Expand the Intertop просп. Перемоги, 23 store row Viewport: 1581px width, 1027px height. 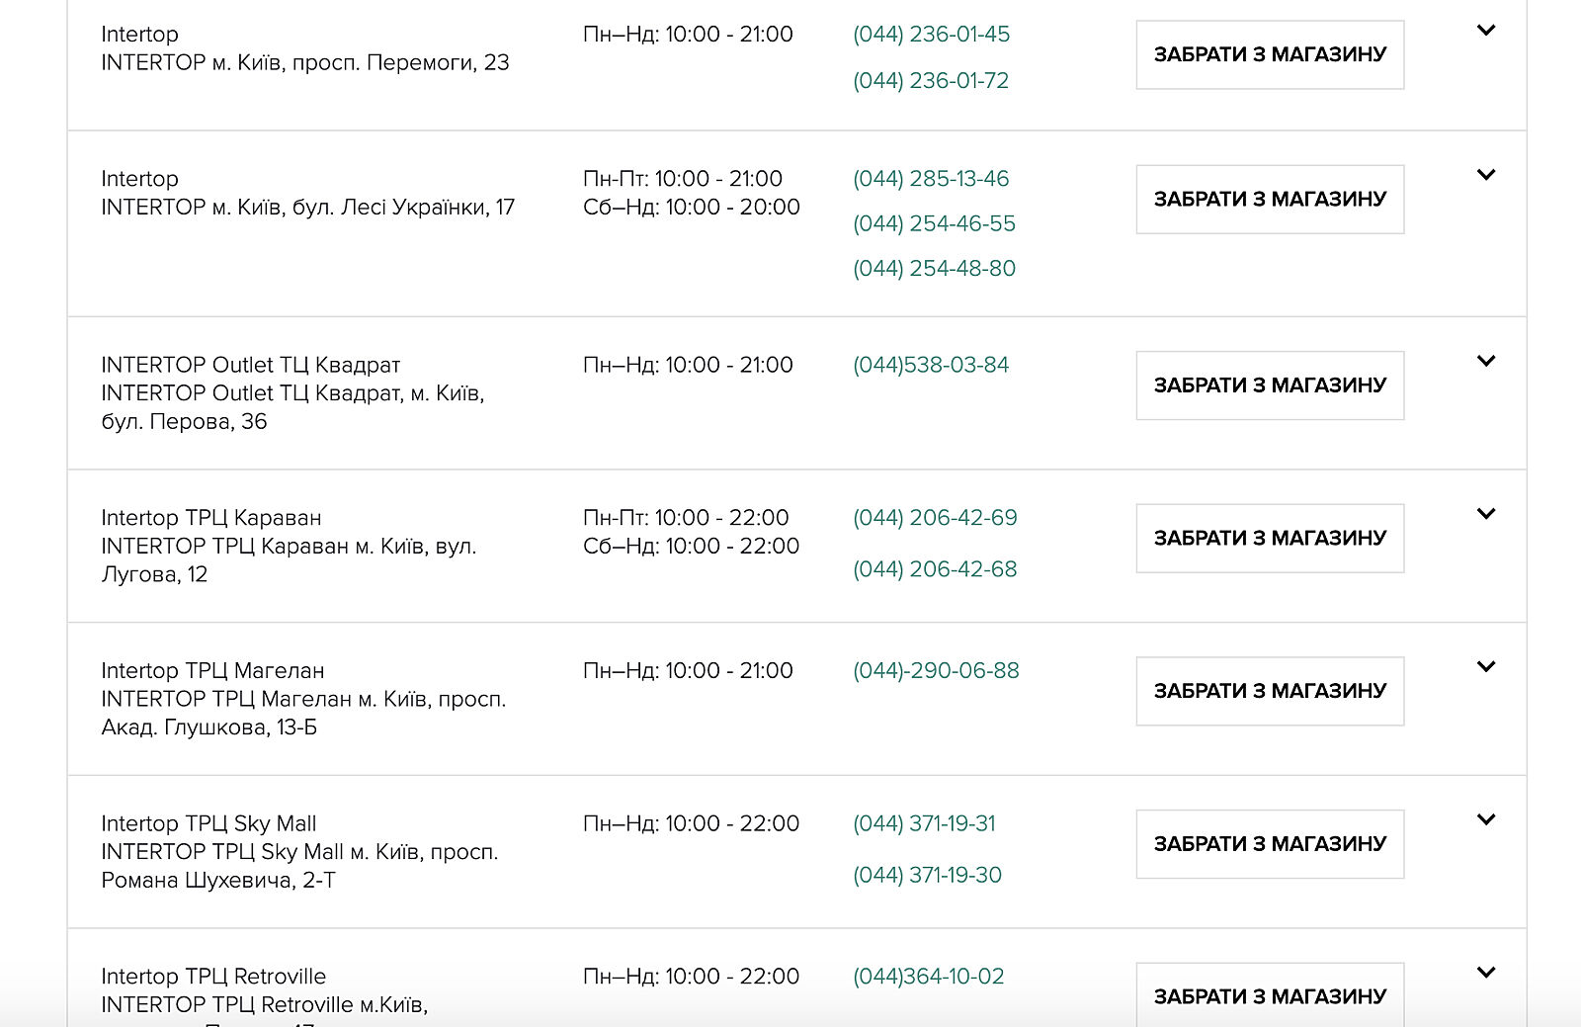[1485, 31]
